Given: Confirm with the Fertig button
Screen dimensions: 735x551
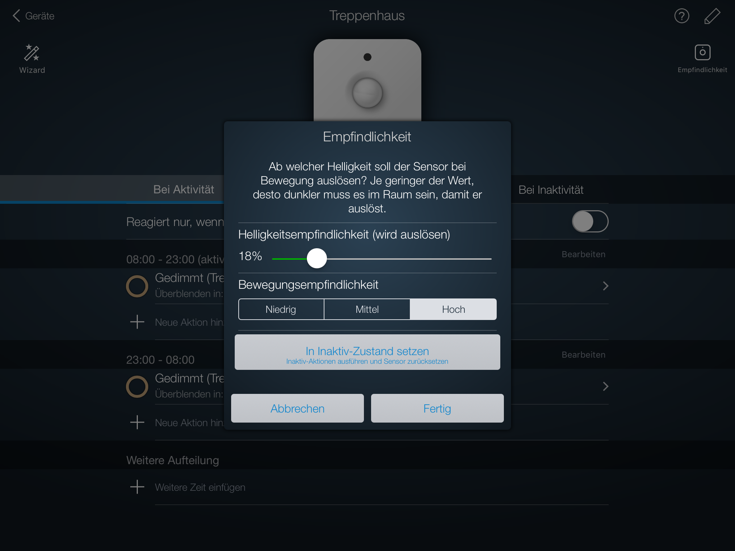Looking at the screenshot, I should [437, 408].
